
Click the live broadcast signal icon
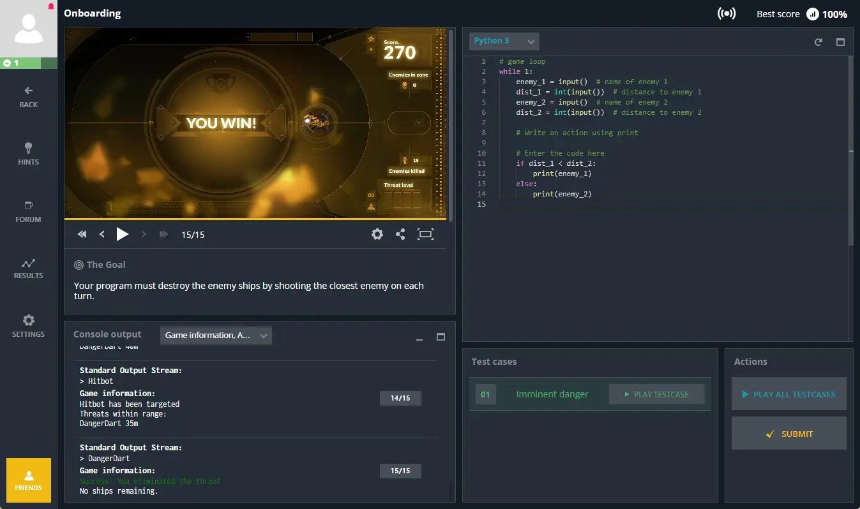point(727,13)
